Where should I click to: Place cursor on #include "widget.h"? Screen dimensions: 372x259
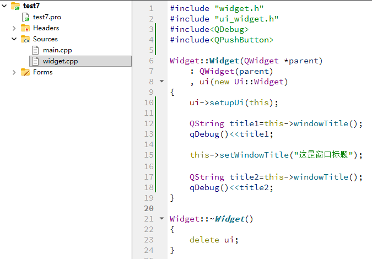[x=217, y=8]
